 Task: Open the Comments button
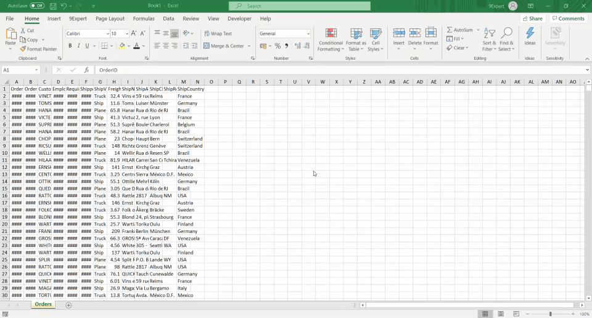click(568, 18)
